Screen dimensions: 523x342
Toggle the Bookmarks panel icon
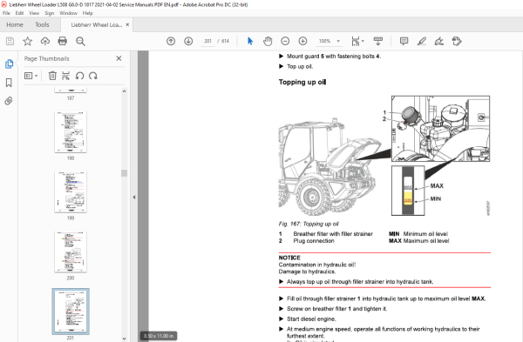tap(9, 83)
